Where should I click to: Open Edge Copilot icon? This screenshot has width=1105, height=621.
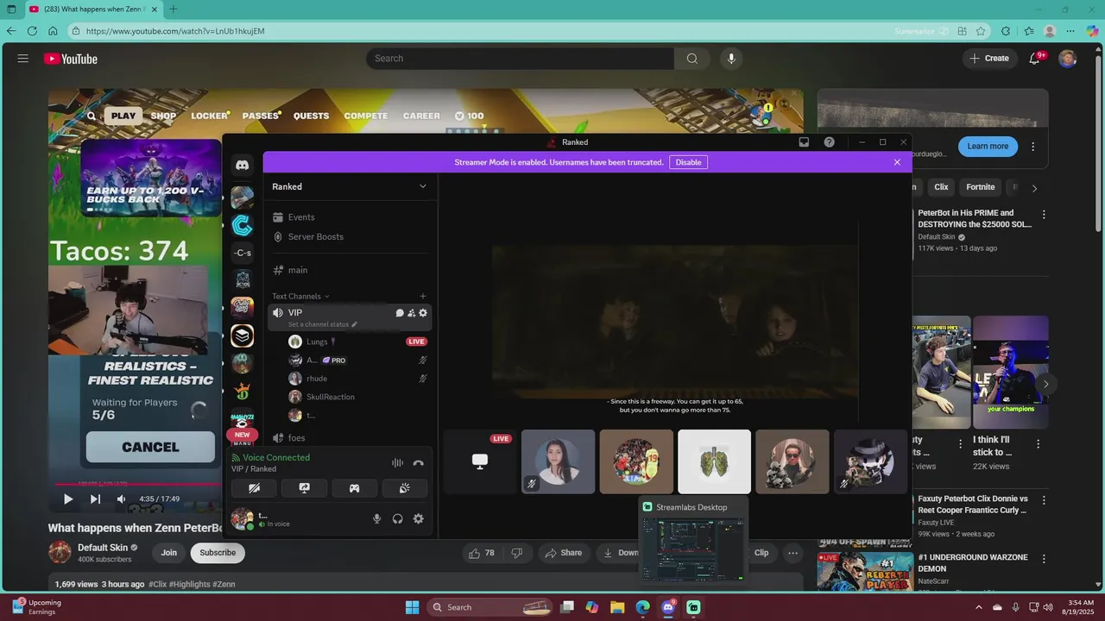click(1092, 31)
